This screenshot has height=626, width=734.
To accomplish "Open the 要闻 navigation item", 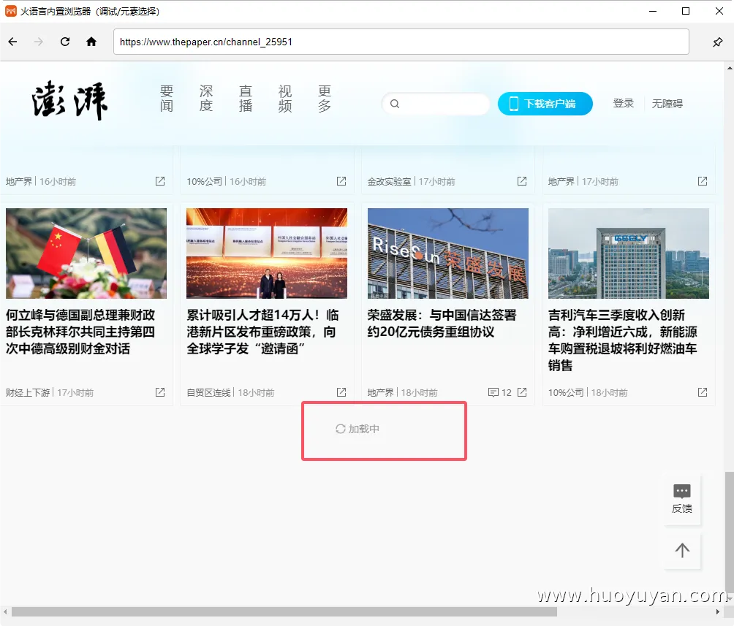I will tap(167, 99).
